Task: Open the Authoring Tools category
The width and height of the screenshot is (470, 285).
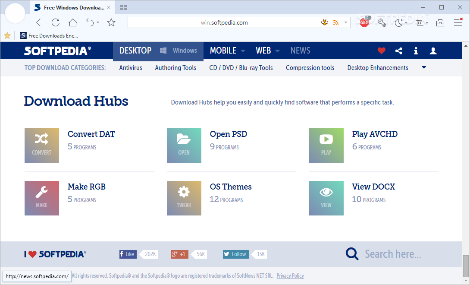Action: point(175,68)
